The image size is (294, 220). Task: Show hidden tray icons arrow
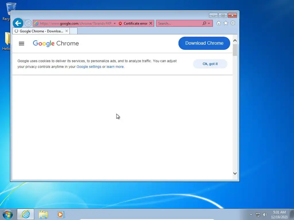click(x=251, y=215)
